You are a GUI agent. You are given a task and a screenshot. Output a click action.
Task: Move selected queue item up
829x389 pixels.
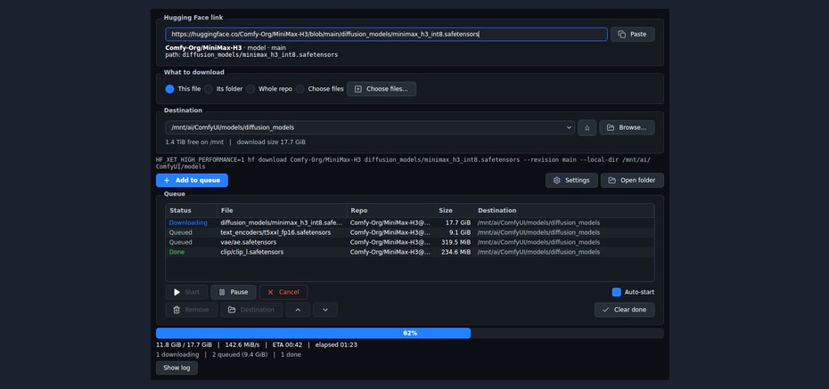coord(299,310)
